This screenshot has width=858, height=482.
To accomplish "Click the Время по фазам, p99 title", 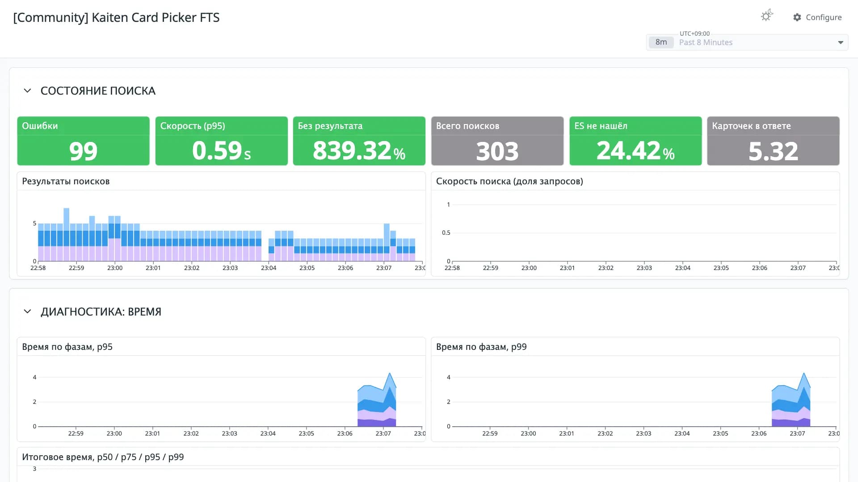I will [x=481, y=347].
